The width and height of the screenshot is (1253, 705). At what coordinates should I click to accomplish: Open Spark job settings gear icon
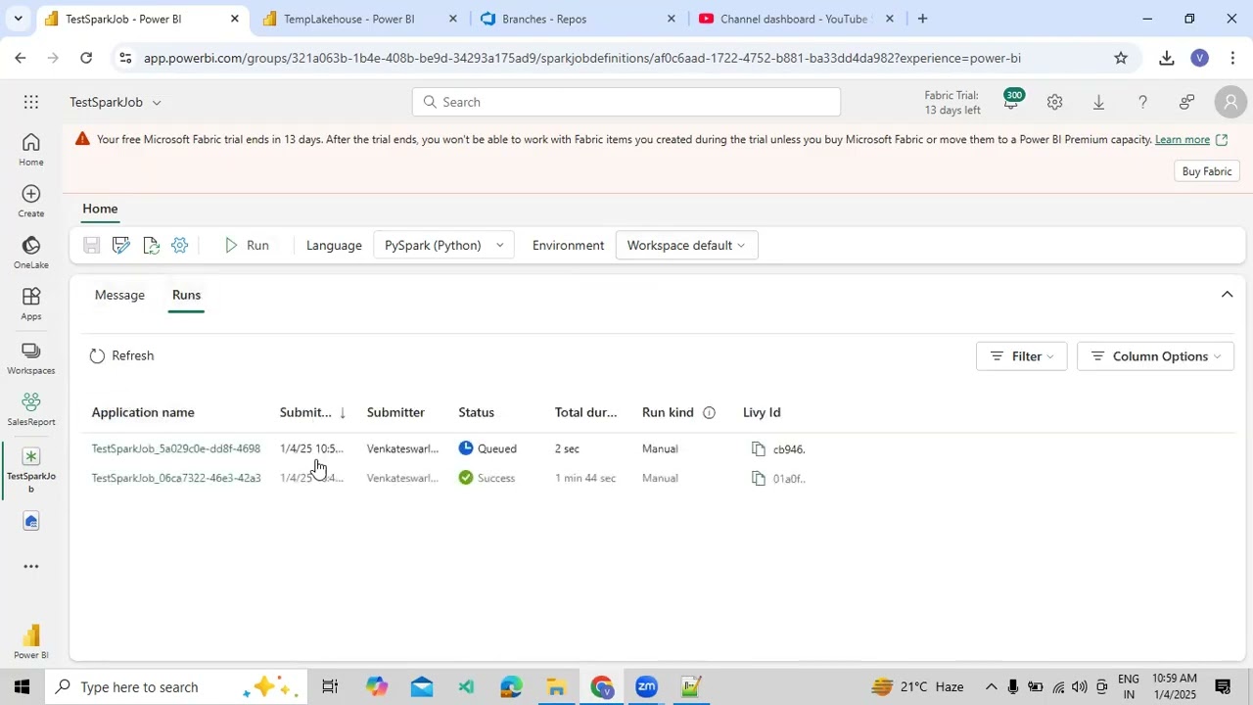[180, 246]
